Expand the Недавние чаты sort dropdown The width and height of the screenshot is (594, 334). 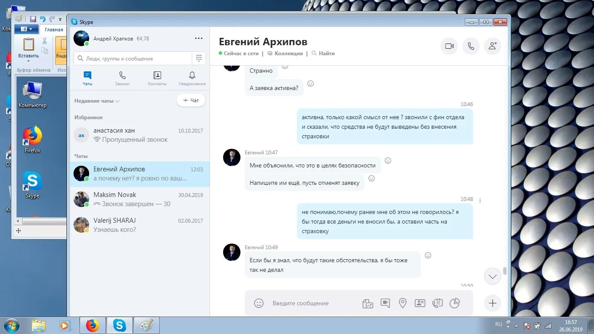point(97,101)
